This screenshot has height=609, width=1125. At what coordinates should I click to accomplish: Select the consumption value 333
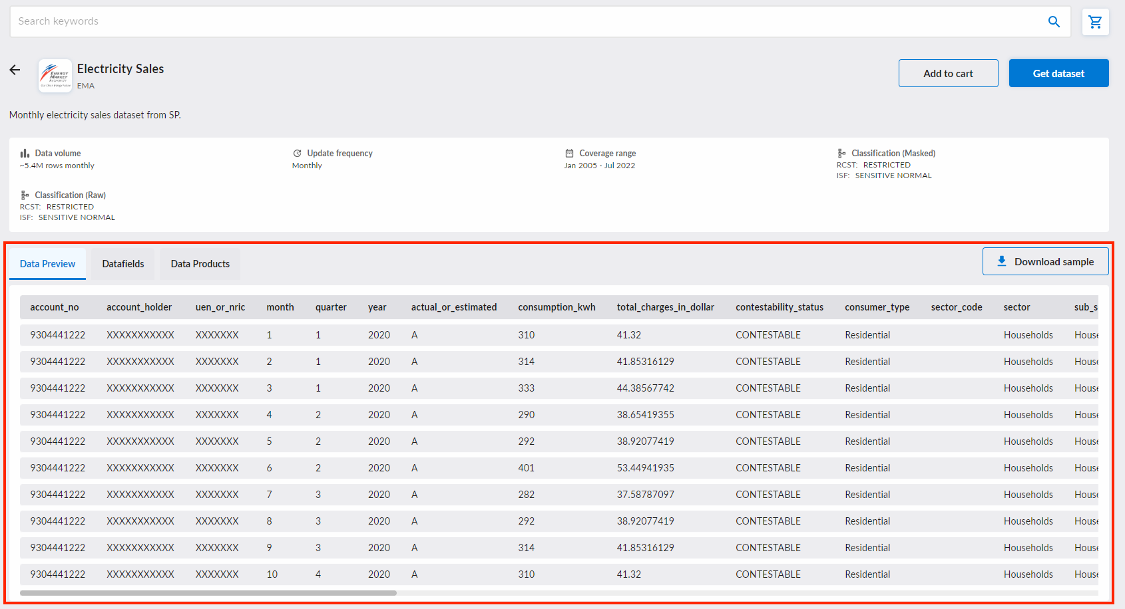[x=527, y=388]
